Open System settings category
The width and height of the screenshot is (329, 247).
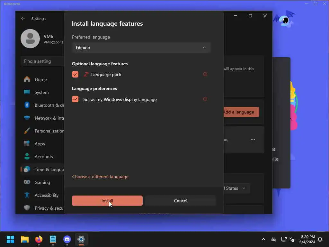(x=42, y=92)
